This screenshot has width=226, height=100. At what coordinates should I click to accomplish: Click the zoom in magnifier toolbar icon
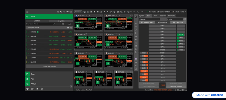[105, 12]
